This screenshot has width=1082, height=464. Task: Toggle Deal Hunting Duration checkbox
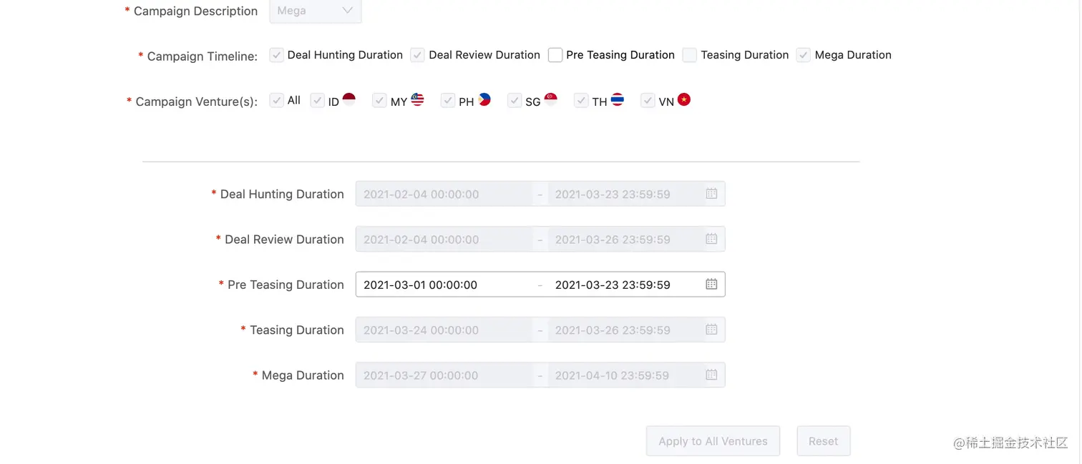click(276, 55)
